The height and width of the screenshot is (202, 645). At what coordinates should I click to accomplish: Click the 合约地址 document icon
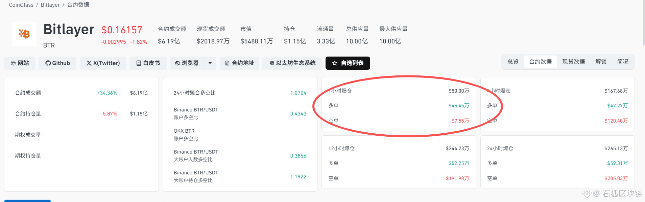pyautogui.click(x=228, y=63)
